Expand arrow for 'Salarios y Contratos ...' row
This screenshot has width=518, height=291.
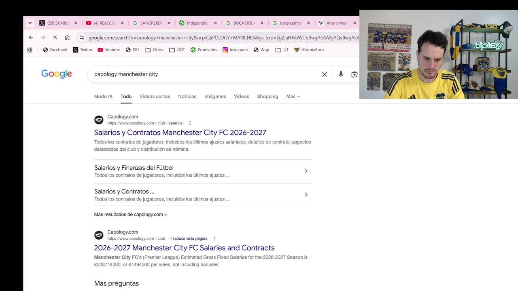pyautogui.click(x=306, y=195)
